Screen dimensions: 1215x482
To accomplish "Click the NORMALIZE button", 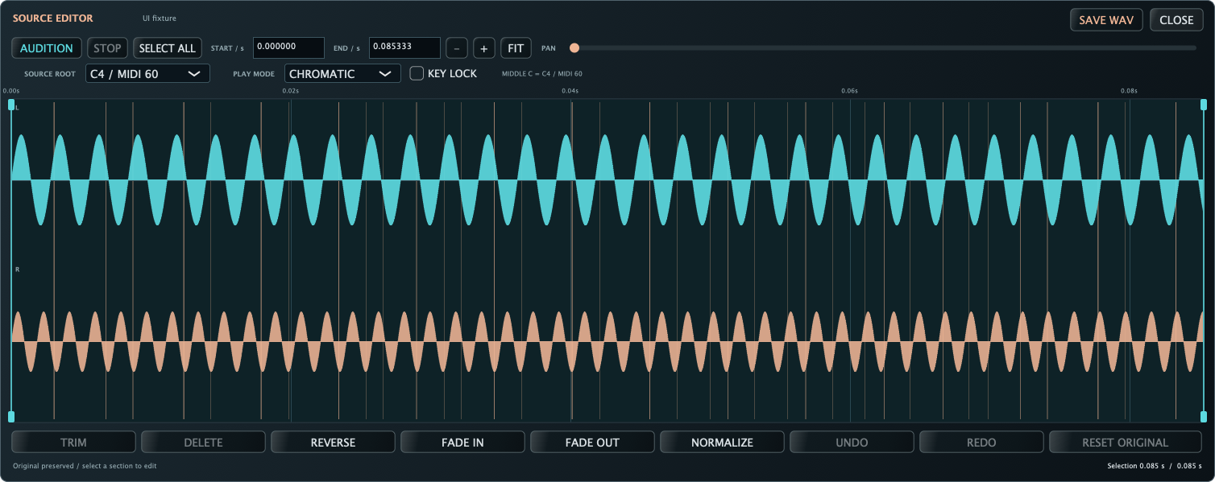I will (x=722, y=442).
